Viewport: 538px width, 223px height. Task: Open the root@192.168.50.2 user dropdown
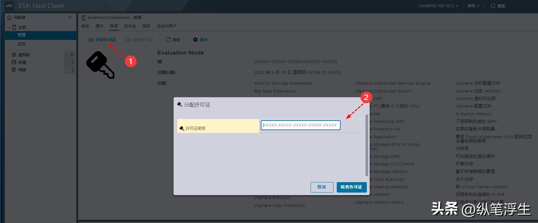coord(439,6)
